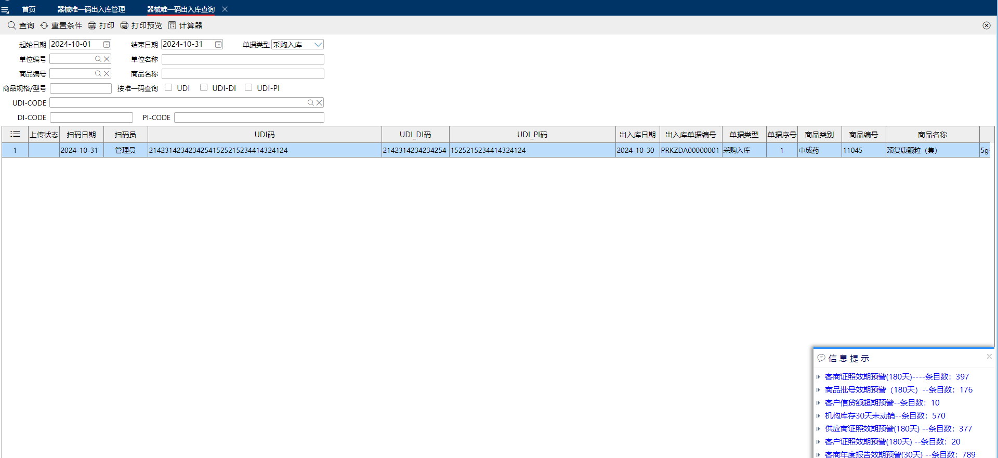
Task: Sort by the 商品类别 column header
Action: pos(820,134)
